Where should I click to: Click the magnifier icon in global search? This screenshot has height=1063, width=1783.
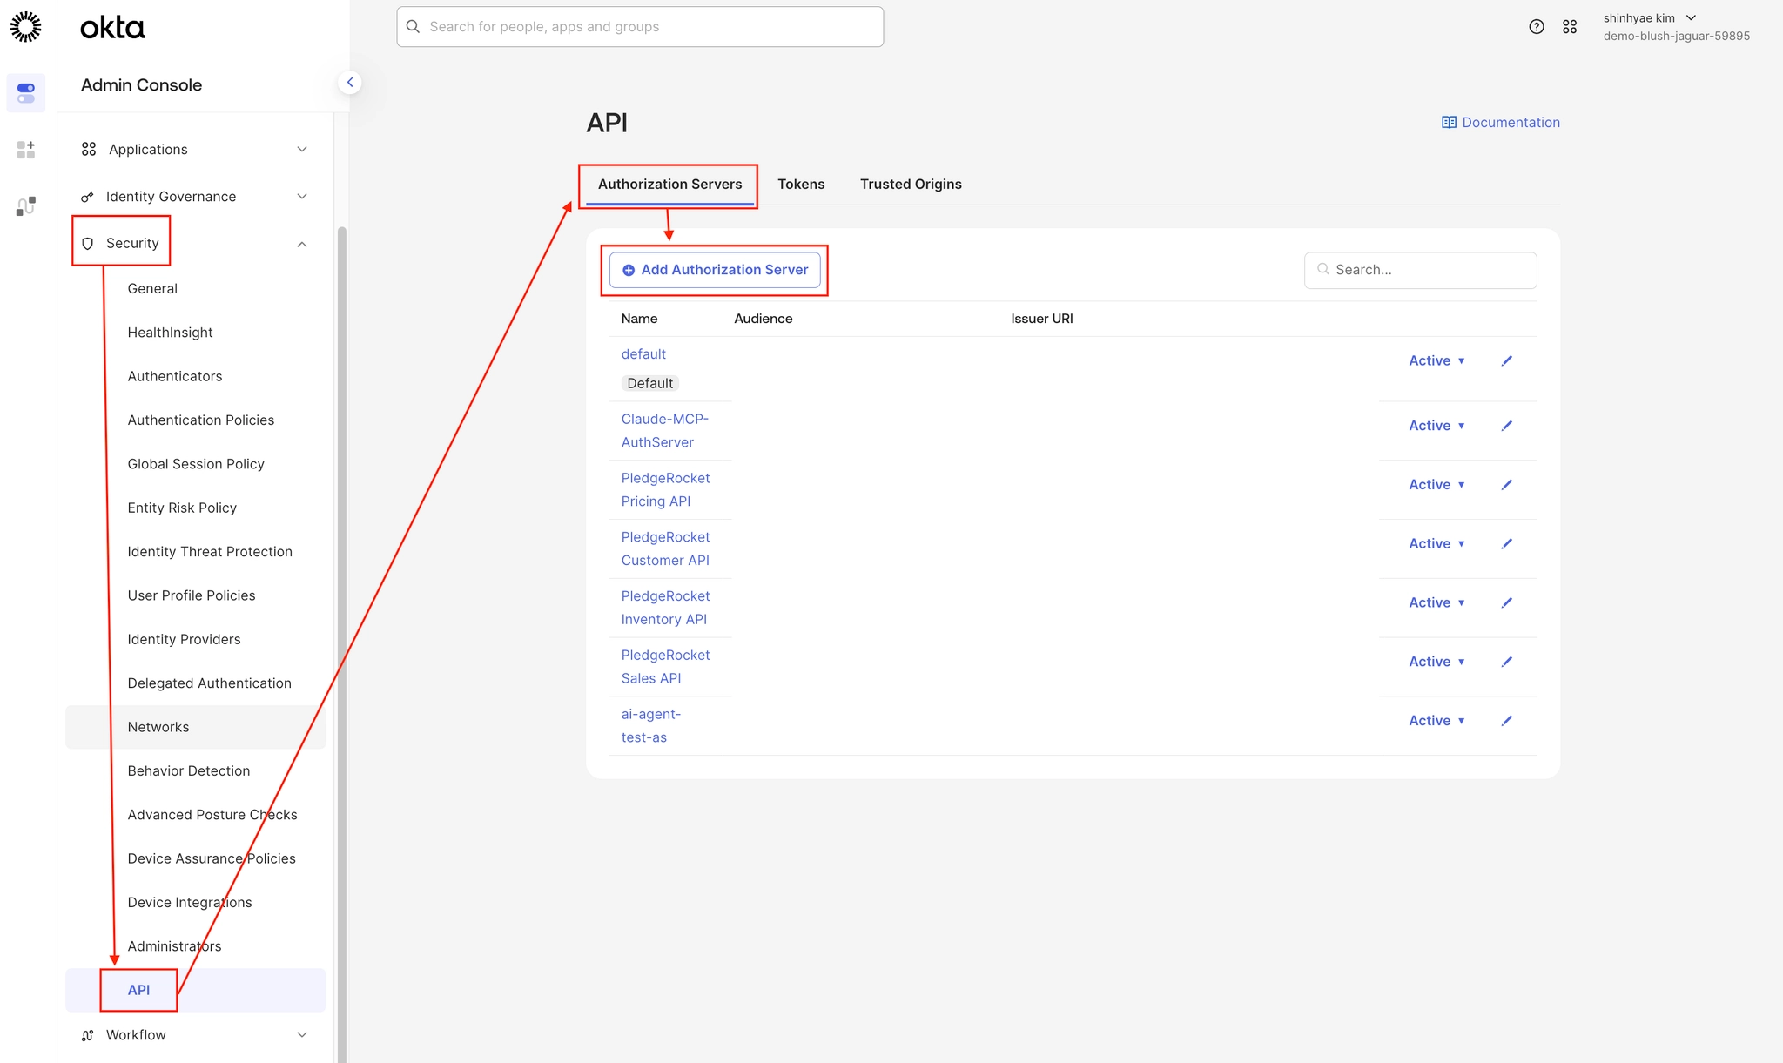click(414, 27)
